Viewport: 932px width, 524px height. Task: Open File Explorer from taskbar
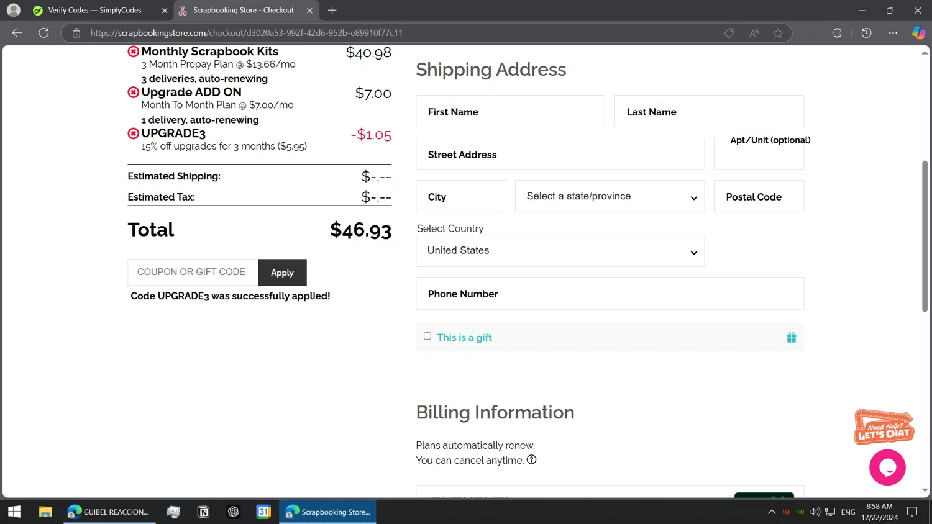pyautogui.click(x=45, y=512)
